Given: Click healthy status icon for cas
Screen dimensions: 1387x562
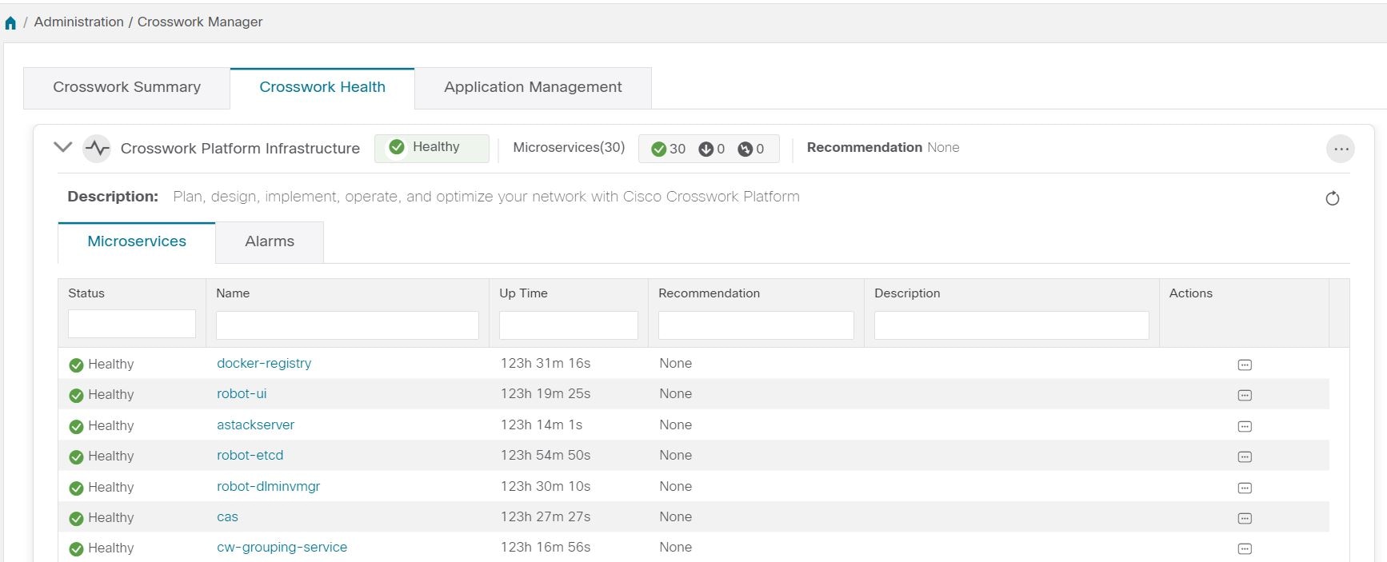Looking at the screenshot, I should [x=76, y=519].
